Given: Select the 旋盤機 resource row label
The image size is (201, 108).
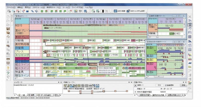Looking at the screenshot, I should click(22, 48).
